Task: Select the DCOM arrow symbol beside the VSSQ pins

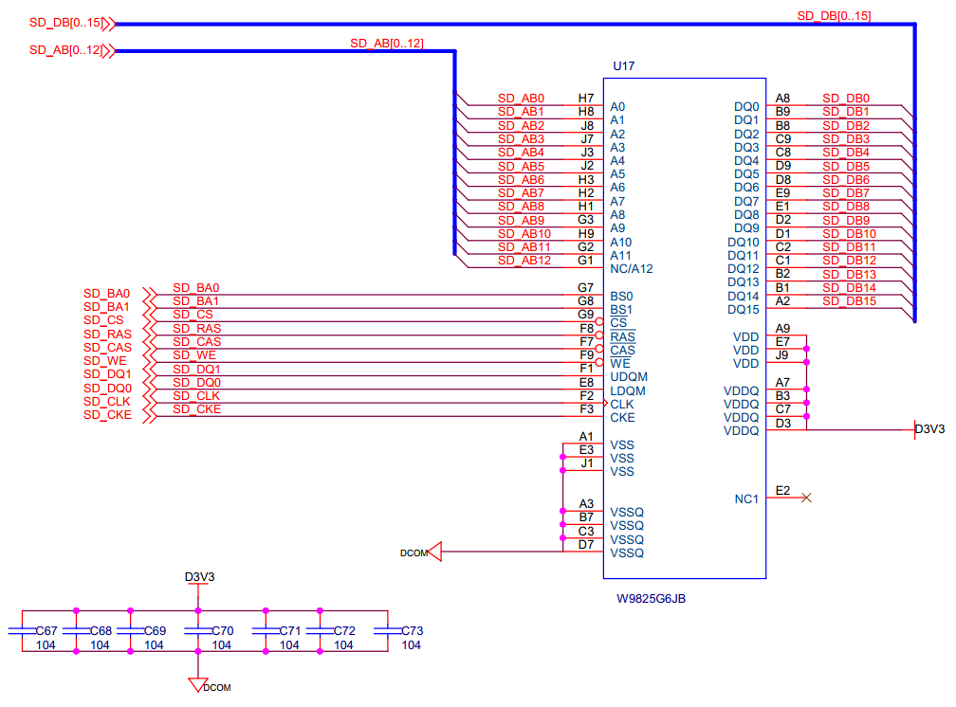Action: point(434,552)
